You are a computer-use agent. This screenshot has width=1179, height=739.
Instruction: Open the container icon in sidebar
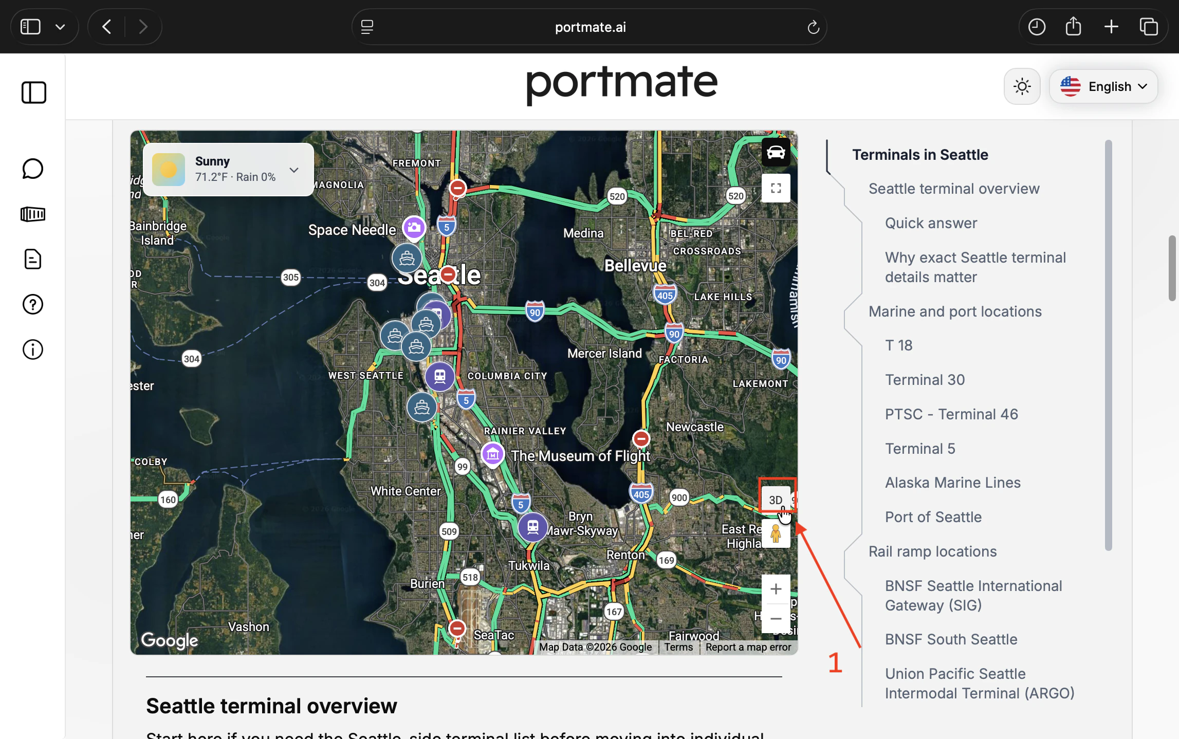33,214
